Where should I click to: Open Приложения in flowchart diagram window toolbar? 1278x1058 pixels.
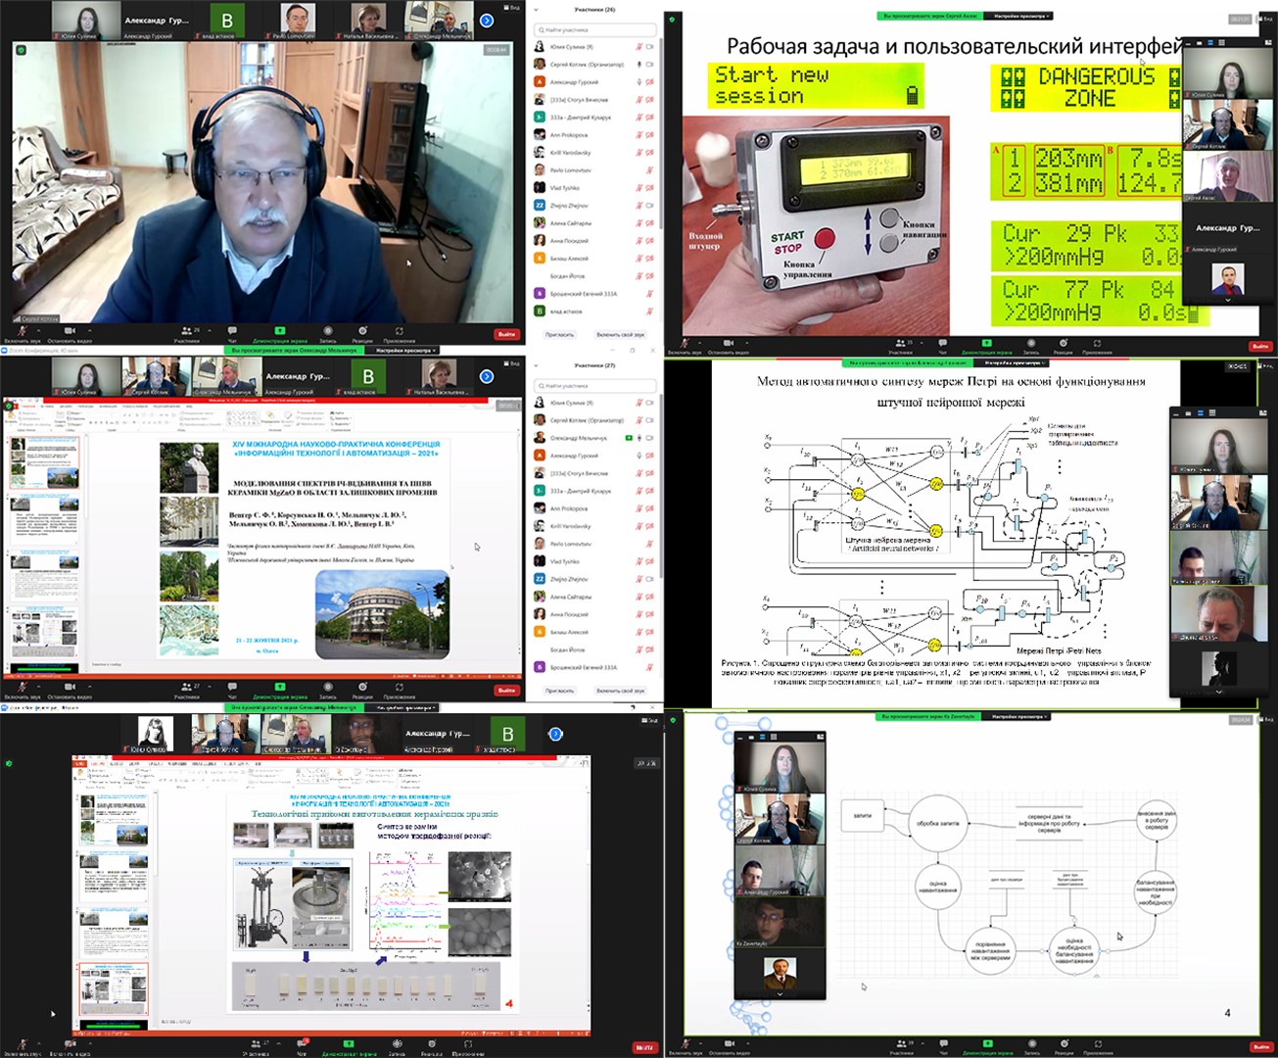point(1098,1045)
